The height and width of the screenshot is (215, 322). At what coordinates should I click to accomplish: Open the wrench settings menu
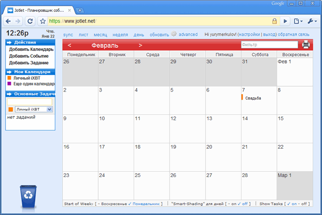[312, 21]
